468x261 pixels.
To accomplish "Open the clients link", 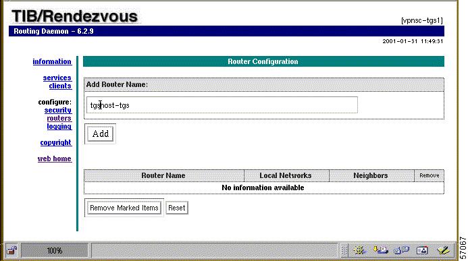I will pos(60,86).
